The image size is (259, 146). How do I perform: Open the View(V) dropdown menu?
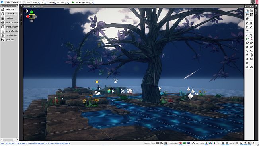[52, 2]
